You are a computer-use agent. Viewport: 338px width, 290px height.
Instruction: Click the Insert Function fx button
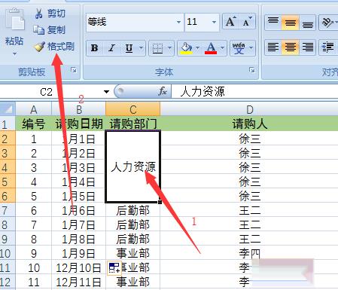(163, 91)
